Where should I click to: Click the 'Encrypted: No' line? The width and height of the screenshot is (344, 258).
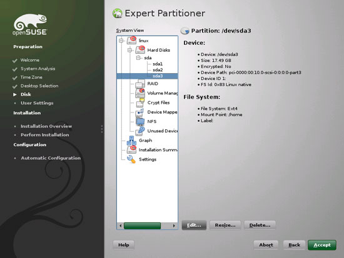tap(216, 66)
